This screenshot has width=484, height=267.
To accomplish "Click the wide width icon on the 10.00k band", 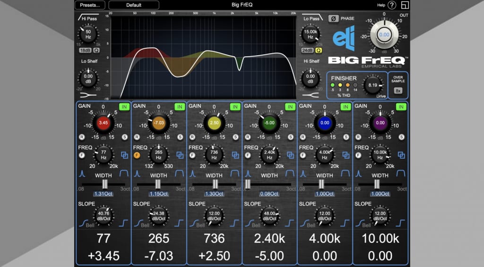I will point(401,173).
